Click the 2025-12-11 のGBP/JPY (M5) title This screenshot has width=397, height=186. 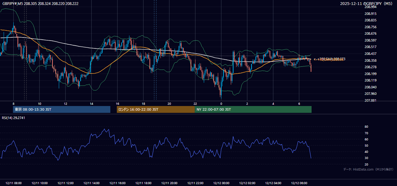point(367,3)
